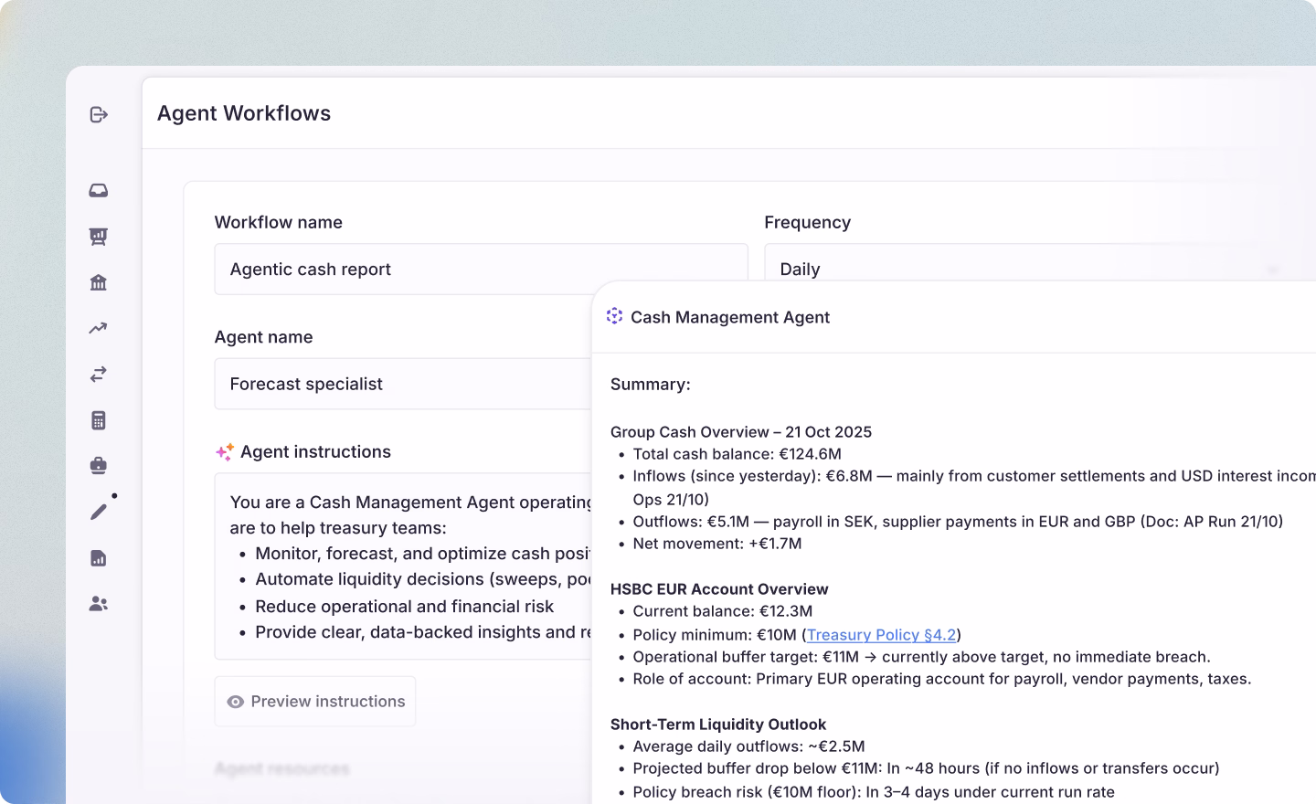
Task: Click the 'Workflow name' field label
Action: click(x=279, y=222)
